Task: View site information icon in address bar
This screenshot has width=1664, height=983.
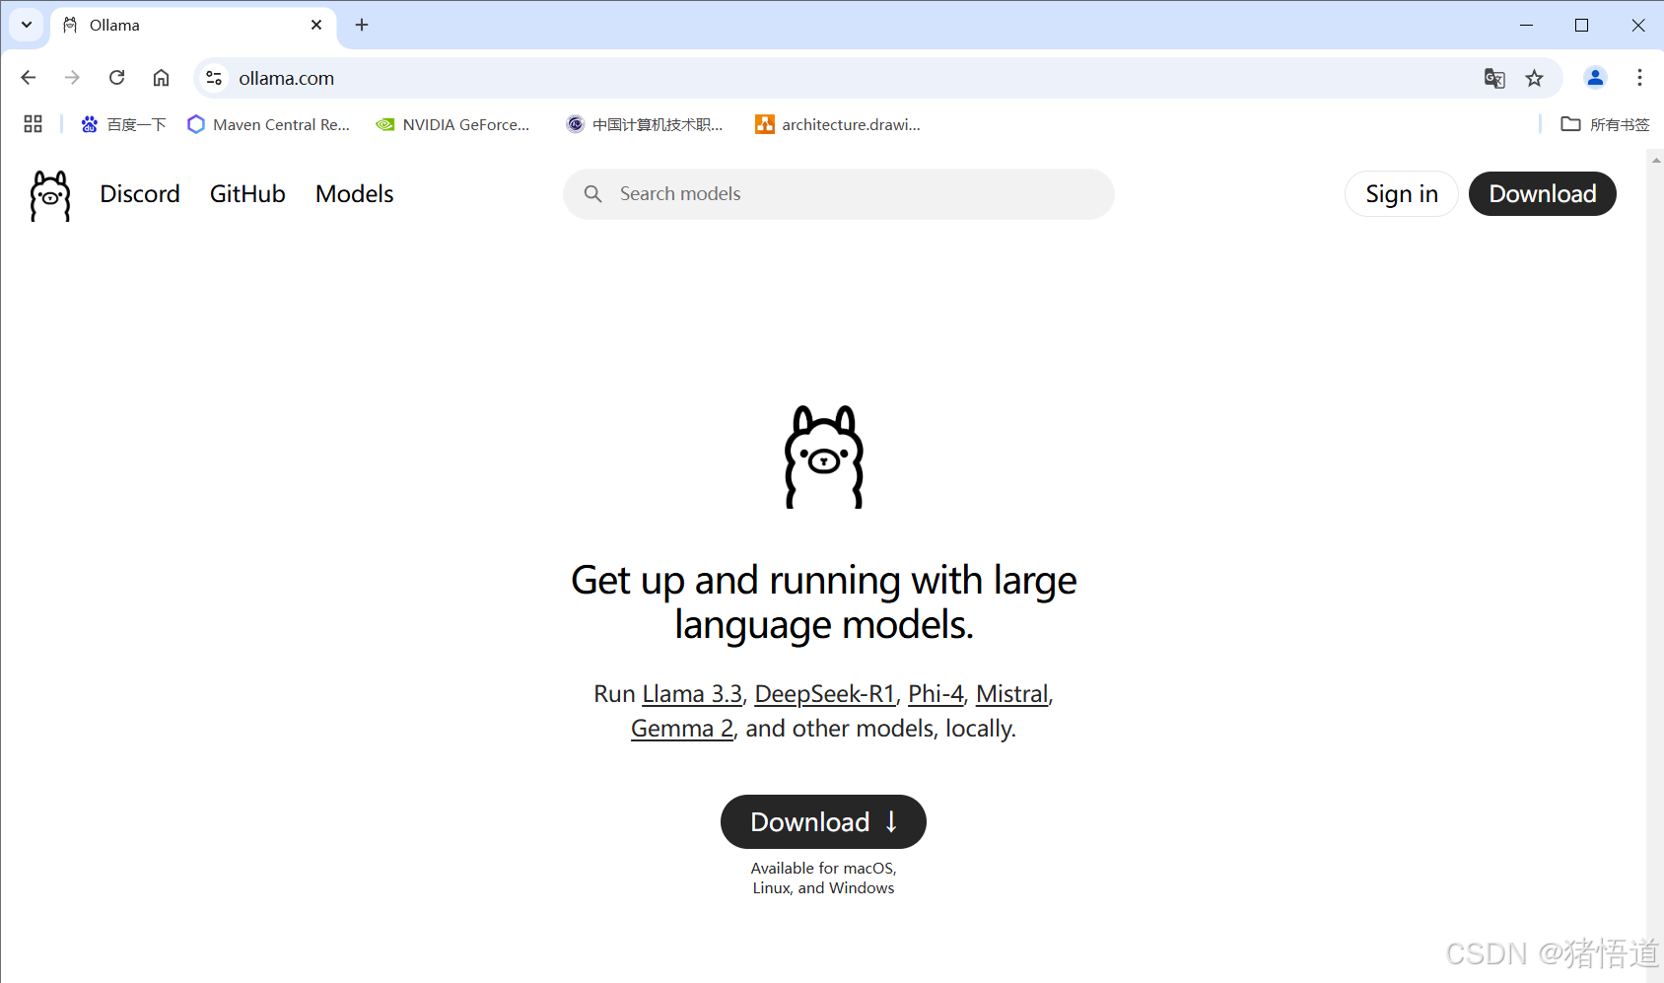Action: pyautogui.click(x=214, y=78)
